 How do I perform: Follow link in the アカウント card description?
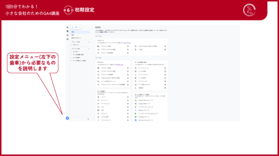click(x=127, y=43)
